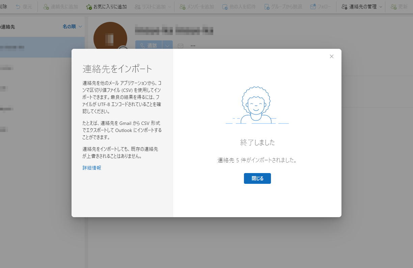Expand the 通話 button dropdown chevron
Viewport: 413px width, 268px height.
point(167,45)
